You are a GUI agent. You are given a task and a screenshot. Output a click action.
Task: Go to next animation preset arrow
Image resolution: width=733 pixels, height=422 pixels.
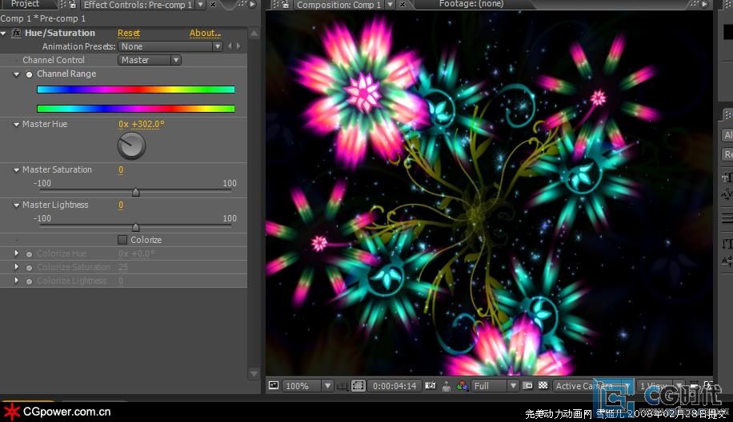pos(238,46)
